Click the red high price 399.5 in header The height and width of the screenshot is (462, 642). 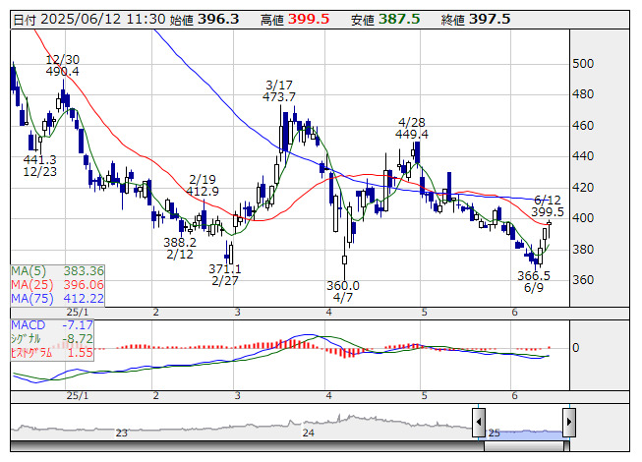[x=309, y=20]
